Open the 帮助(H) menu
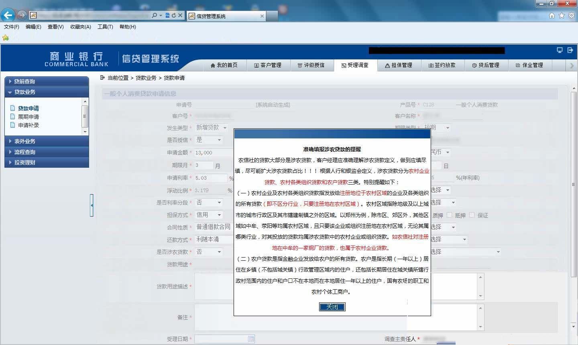Viewport: 578px width, 345px height. (x=128, y=27)
